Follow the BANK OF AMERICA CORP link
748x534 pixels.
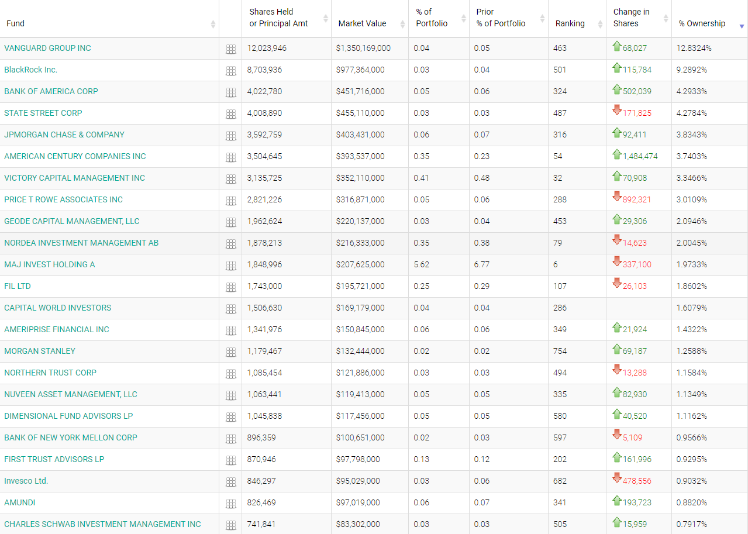coord(51,91)
